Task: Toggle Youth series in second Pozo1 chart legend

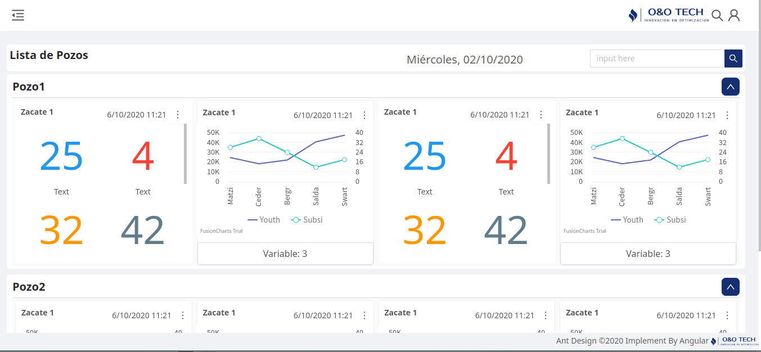Action: pos(627,220)
